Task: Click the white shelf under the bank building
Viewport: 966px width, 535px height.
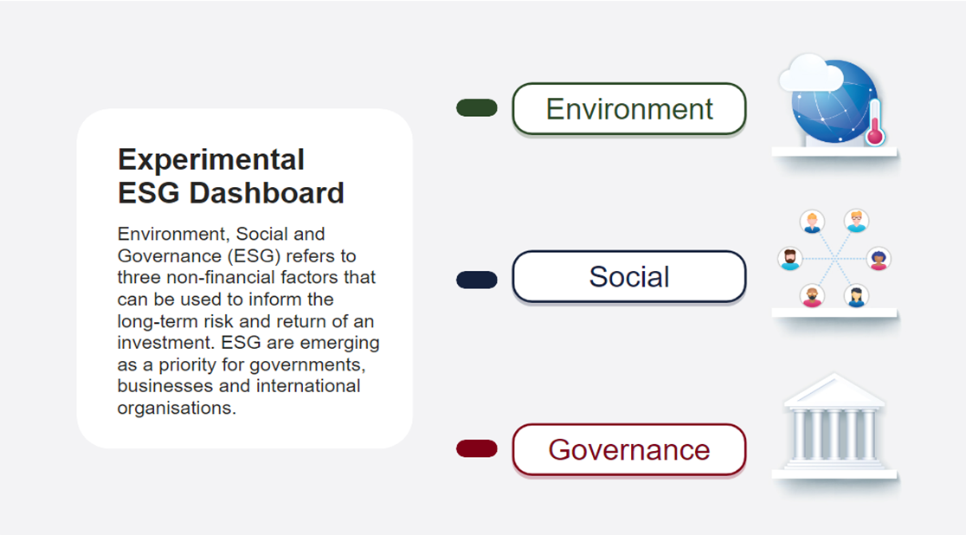Action: click(834, 474)
